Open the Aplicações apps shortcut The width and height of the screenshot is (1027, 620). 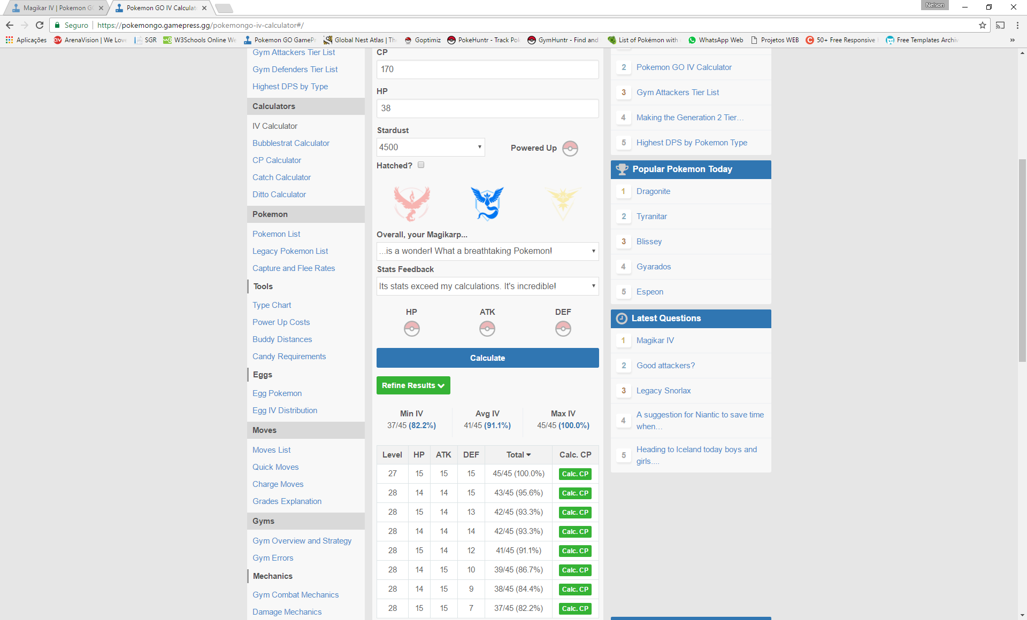pos(26,40)
